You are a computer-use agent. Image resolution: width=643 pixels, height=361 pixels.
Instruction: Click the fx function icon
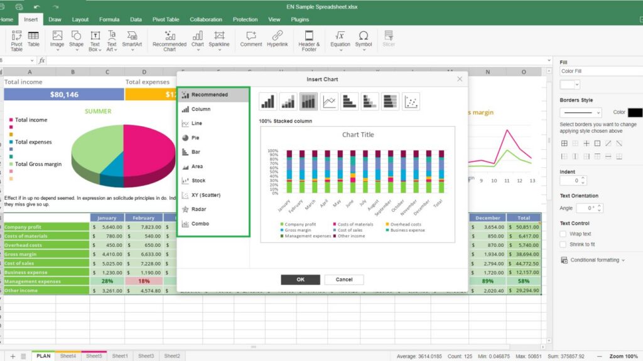(41, 61)
